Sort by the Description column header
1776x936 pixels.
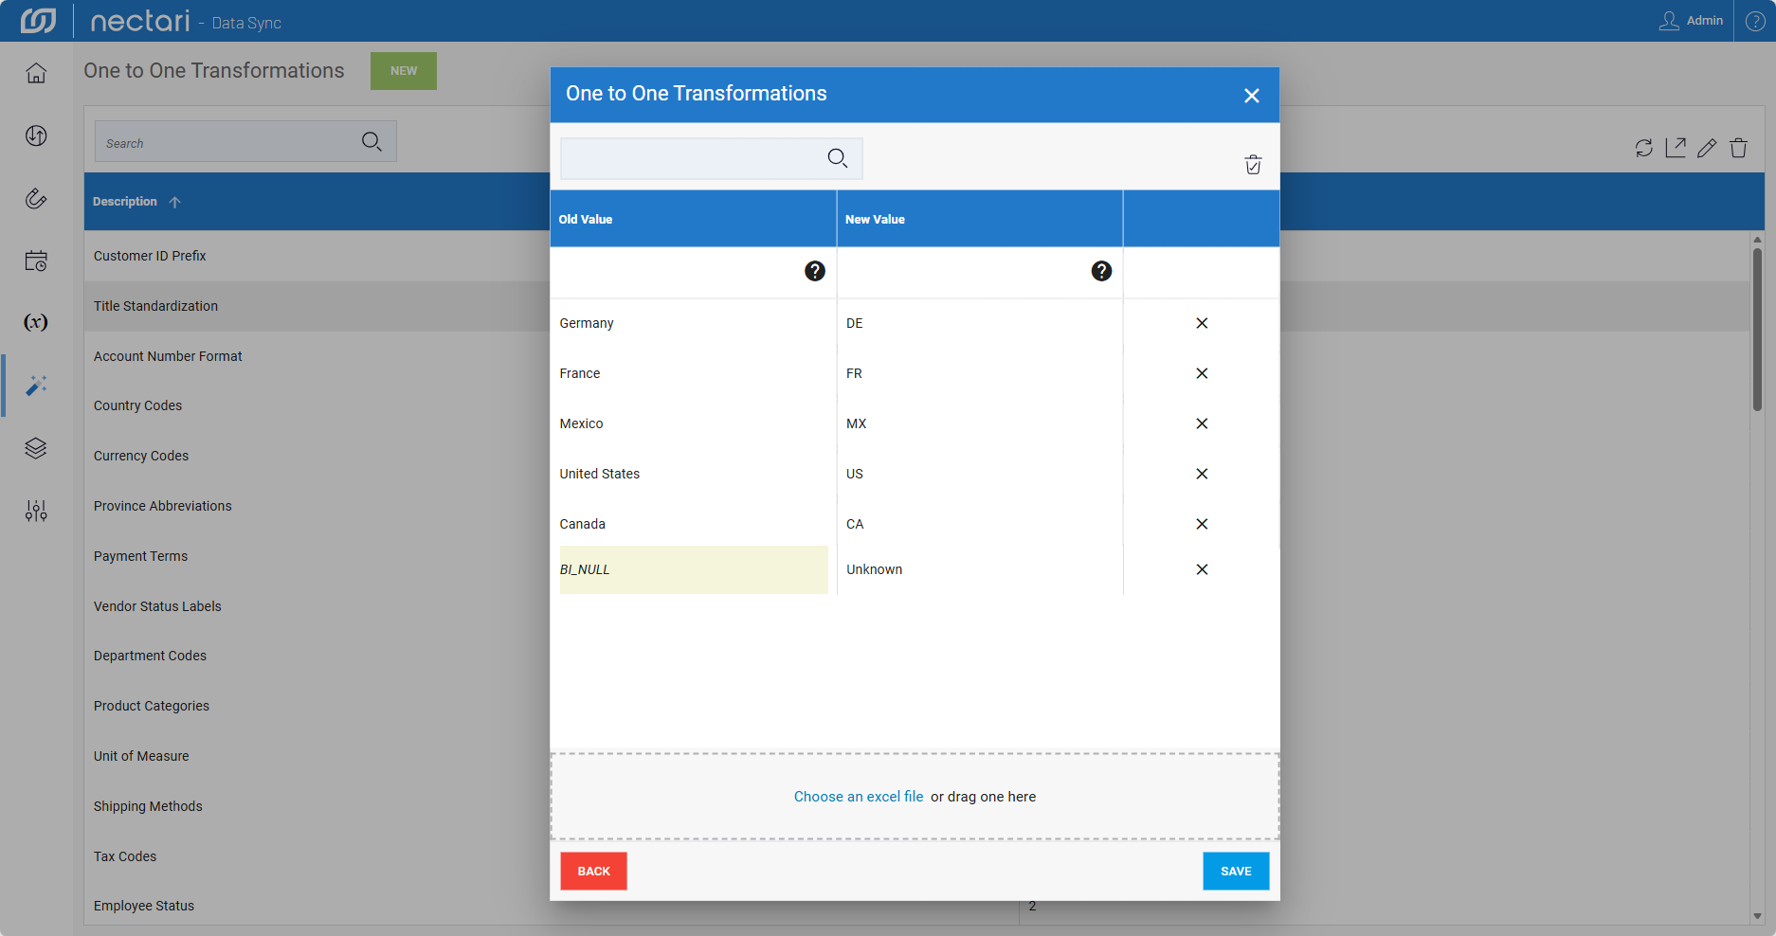point(125,202)
